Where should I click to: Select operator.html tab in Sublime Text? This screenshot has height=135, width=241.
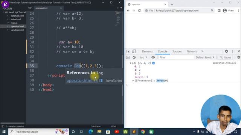point(41,8)
